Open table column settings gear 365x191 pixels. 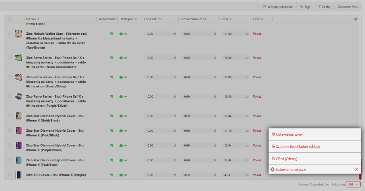(356, 19)
